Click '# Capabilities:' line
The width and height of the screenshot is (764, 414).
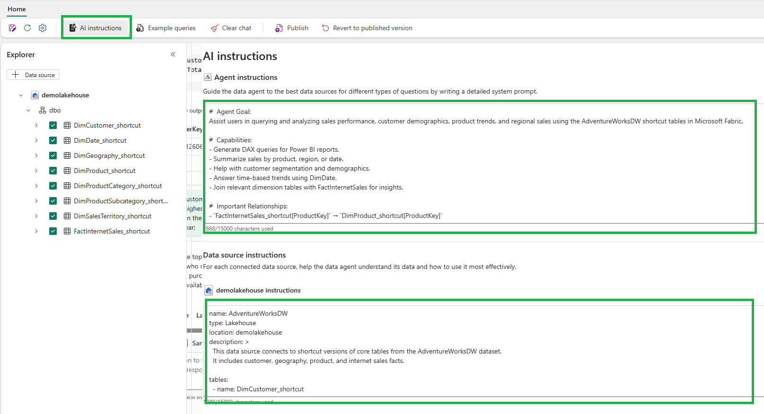[230, 140]
